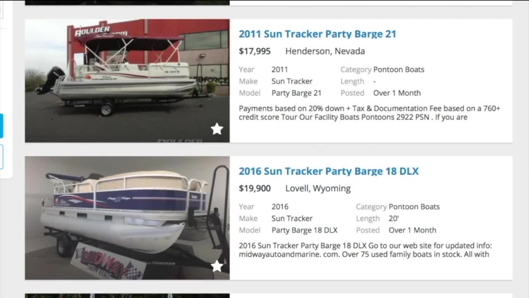
Task: Click the Lovell, Wyoming location
Action: (318, 188)
